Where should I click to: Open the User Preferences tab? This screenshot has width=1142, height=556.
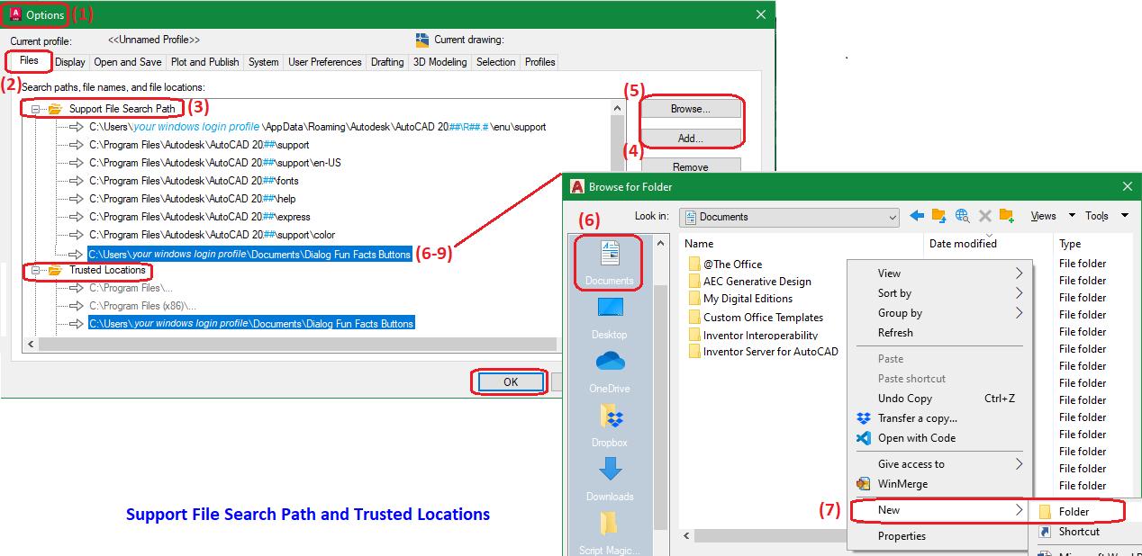click(x=325, y=62)
